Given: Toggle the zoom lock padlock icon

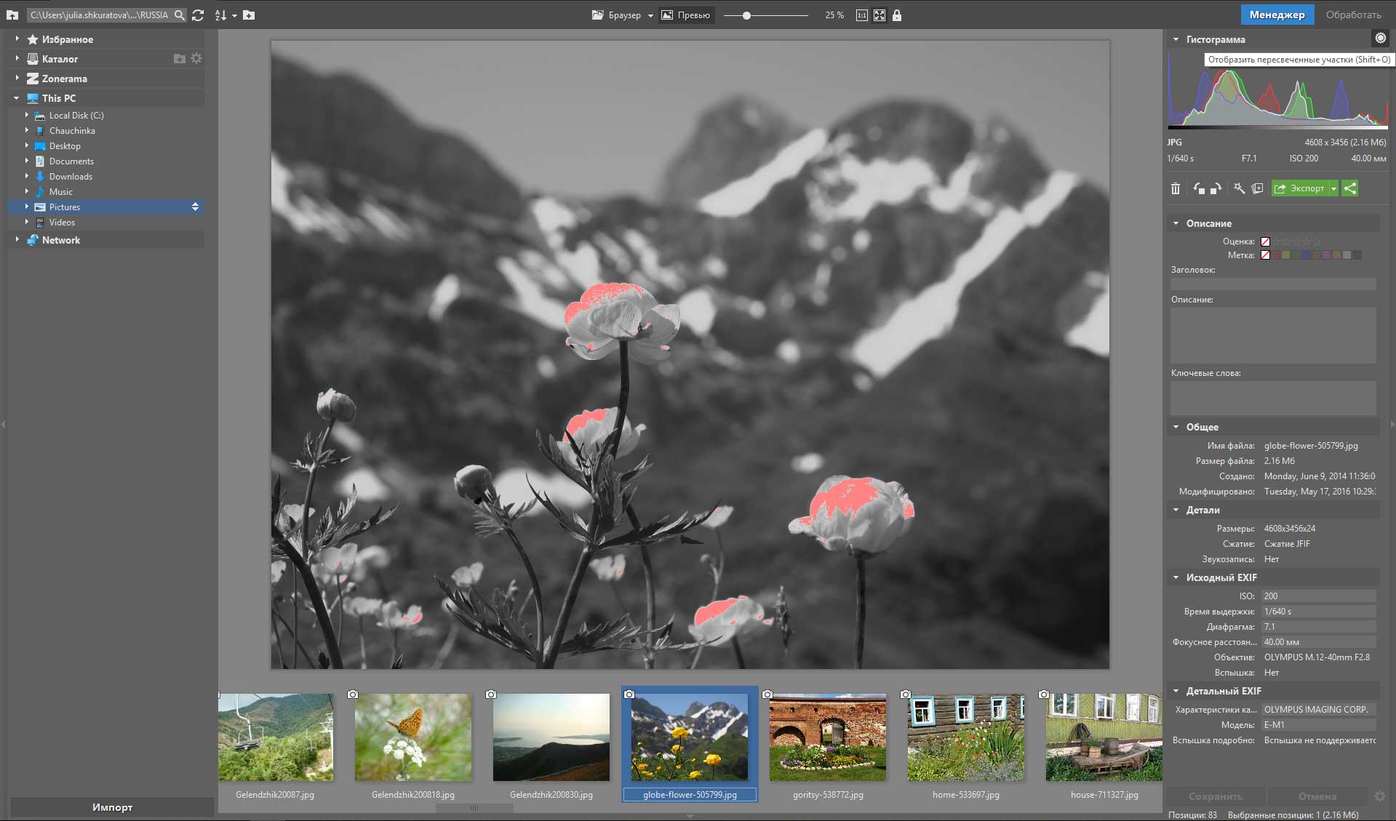Looking at the screenshot, I should pyautogui.click(x=897, y=15).
